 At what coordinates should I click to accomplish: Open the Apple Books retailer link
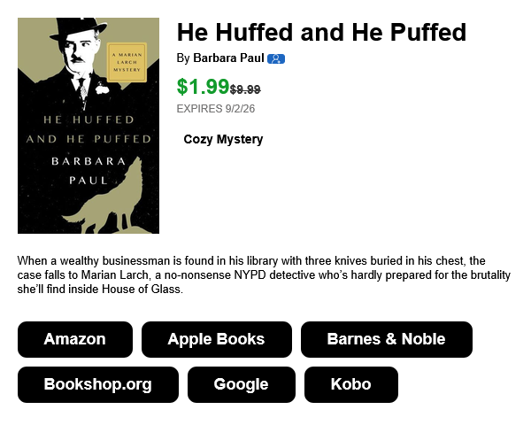(x=217, y=339)
